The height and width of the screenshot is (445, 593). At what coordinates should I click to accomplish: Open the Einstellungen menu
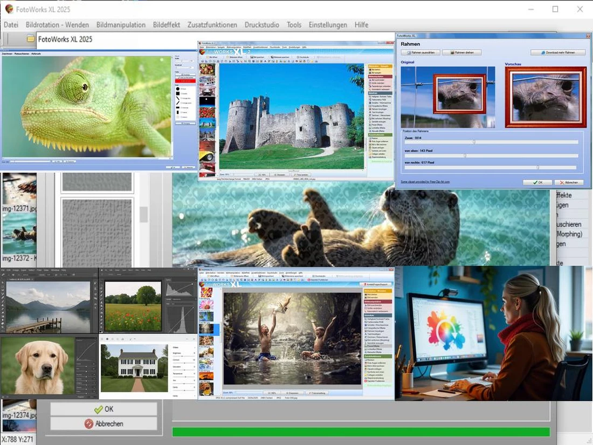coord(328,25)
